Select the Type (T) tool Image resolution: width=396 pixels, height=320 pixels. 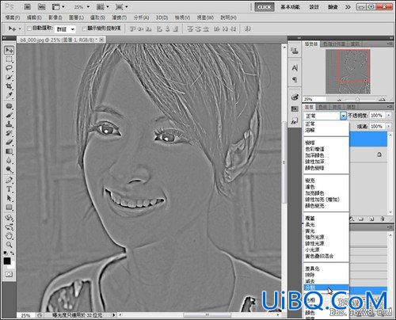(10, 189)
